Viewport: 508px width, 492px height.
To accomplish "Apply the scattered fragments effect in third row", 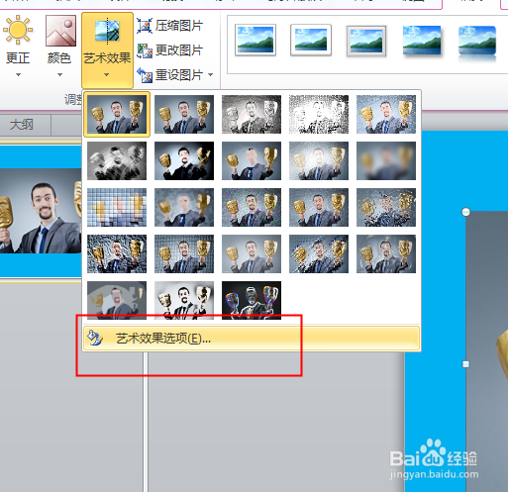I will click(386, 208).
